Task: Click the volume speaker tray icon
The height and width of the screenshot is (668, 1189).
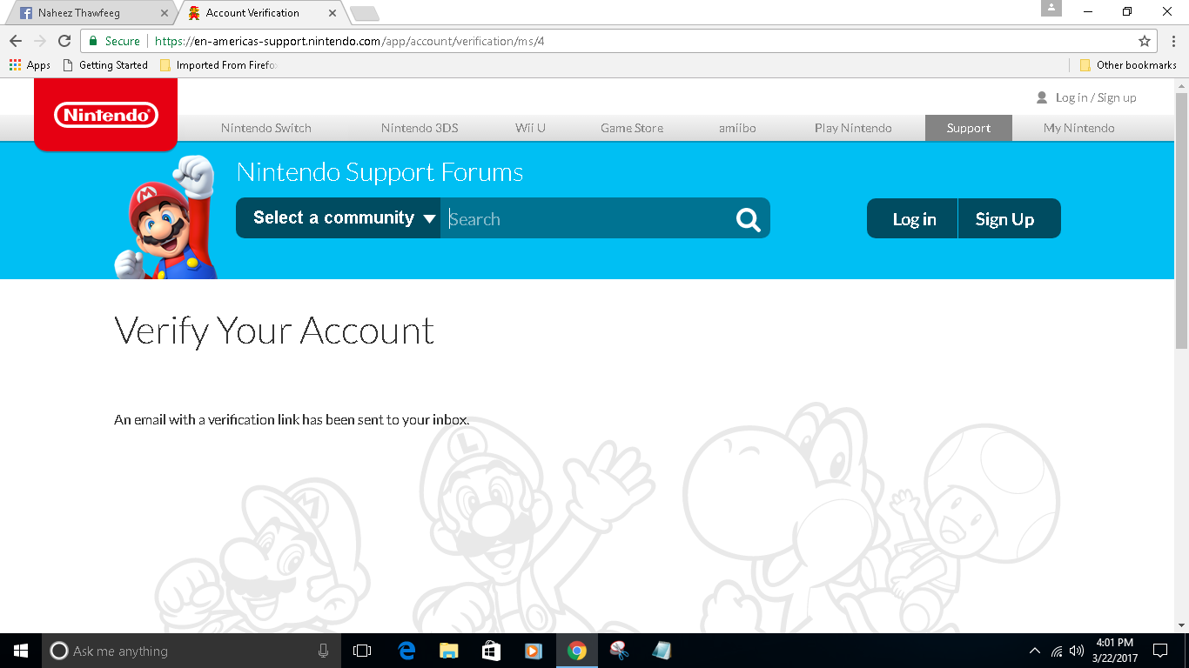Action: pos(1077,651)
